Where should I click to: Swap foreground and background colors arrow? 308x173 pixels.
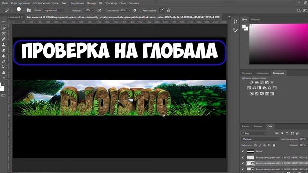tap(4, 84)
